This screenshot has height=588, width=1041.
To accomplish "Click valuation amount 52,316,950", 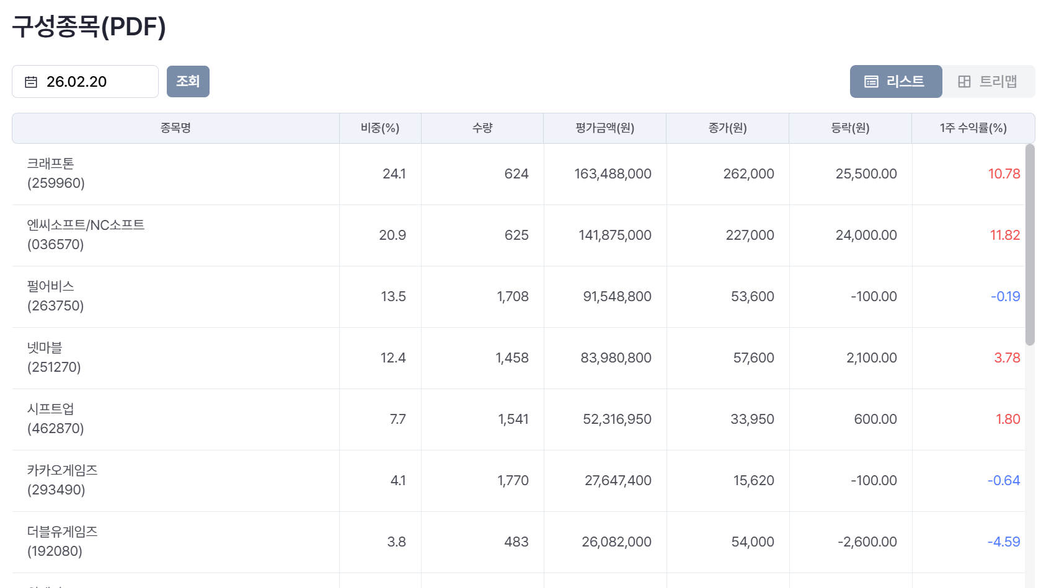I will point(617,419).
